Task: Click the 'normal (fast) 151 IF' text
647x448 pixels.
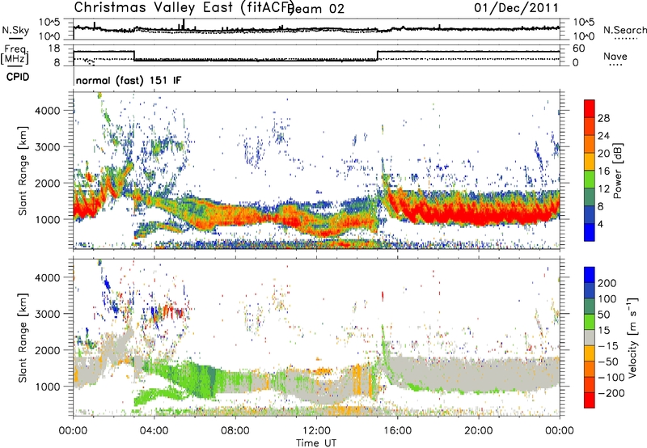Action: (129, 81)
